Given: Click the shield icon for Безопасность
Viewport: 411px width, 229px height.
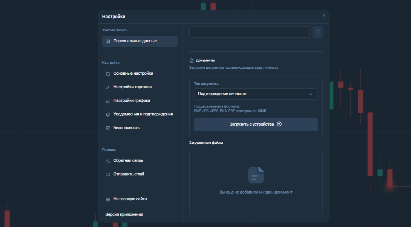Looking at the screenshot, I should (x=108, y=128).
